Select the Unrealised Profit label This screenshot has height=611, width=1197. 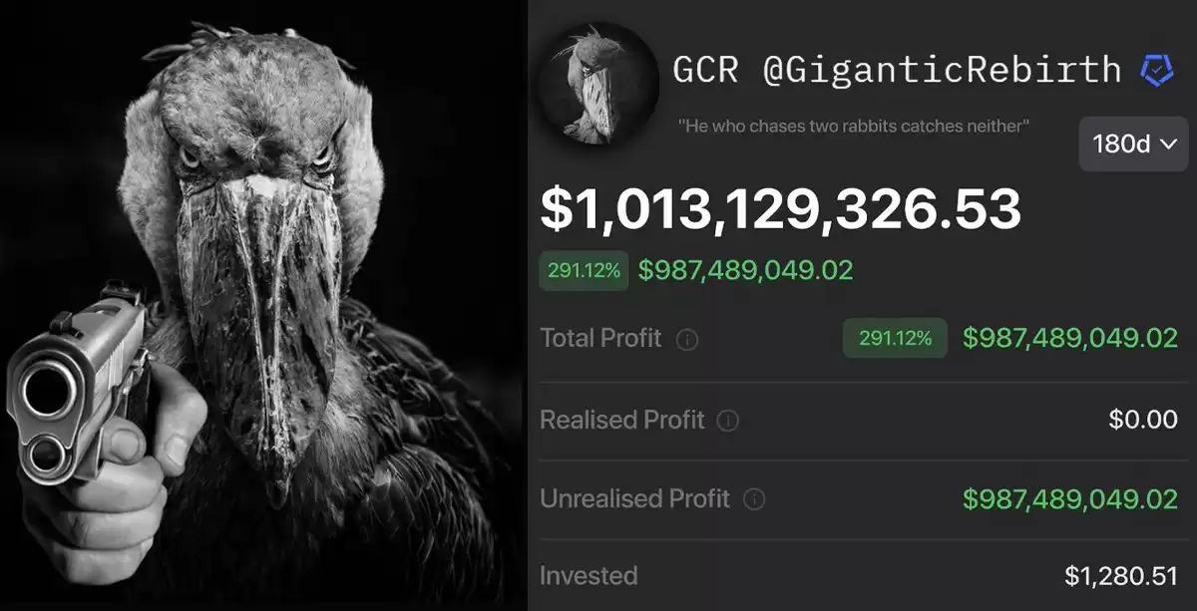pyautogui.click(x=635, y=498)
